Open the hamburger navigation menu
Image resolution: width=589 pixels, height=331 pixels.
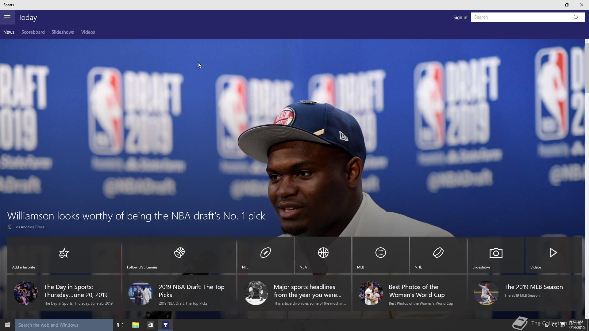coord(7,17)
